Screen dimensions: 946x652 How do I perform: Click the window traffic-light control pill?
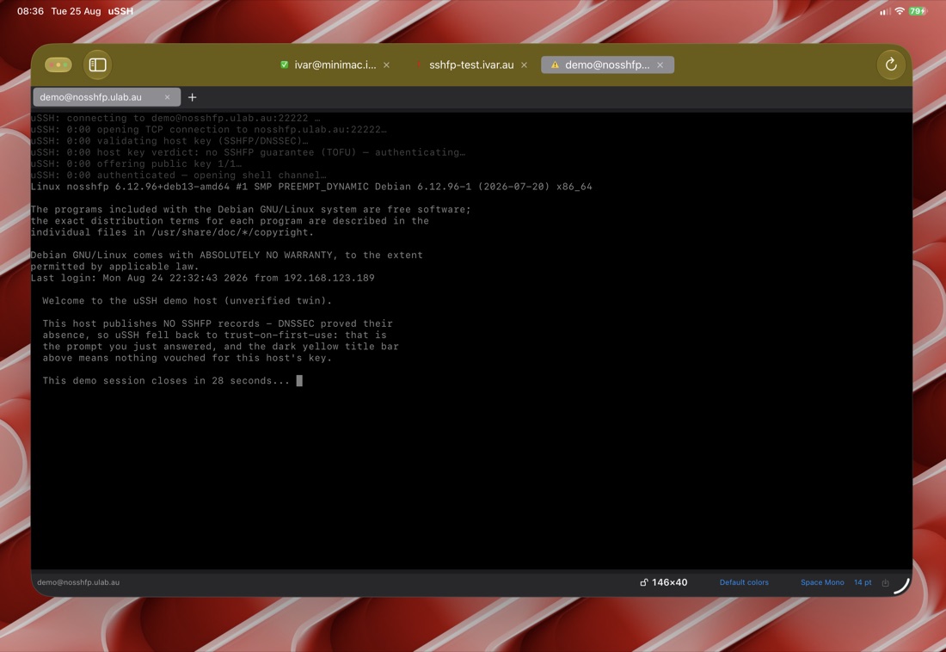[58, 65]
